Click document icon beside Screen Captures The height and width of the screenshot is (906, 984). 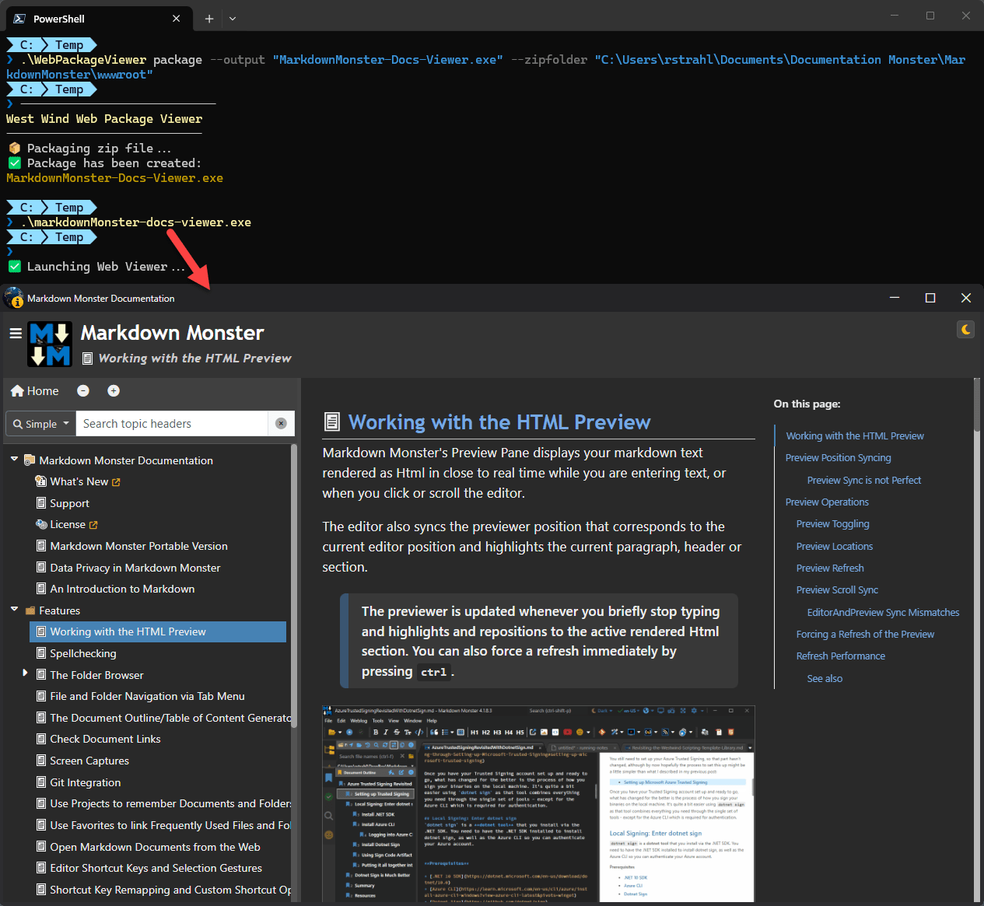[42, 761]
